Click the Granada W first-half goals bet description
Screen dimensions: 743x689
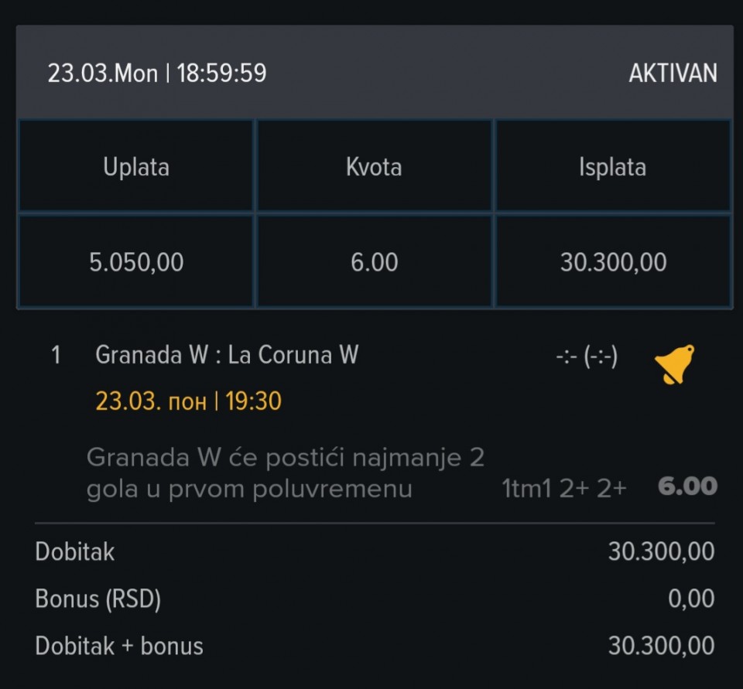(285, 473)
